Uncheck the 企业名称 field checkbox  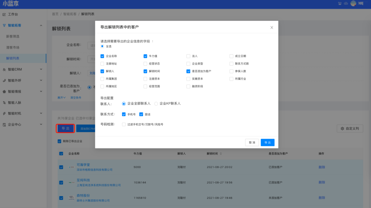[102, 56]
